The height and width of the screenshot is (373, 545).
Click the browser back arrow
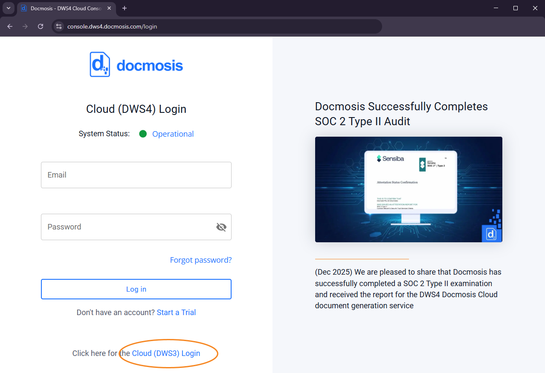[10, 26]
